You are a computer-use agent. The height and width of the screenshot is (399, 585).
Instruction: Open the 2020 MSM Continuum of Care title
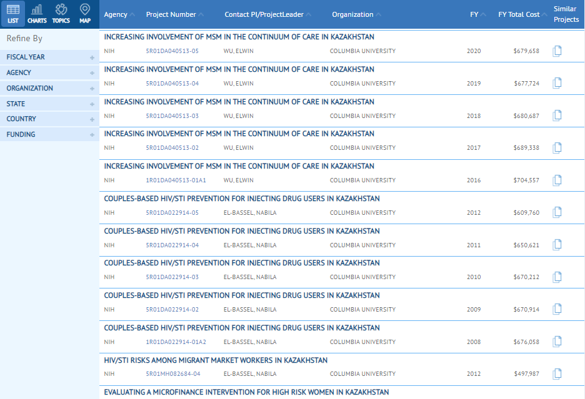pos(239,37)
